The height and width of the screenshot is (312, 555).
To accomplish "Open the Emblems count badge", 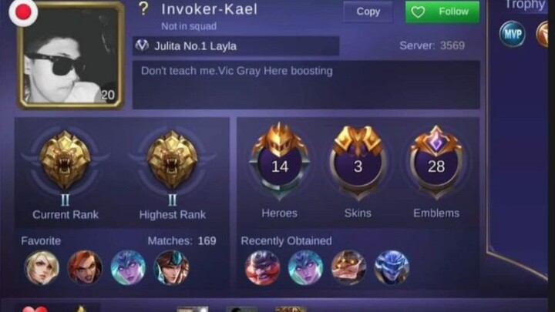I will (436, 162).
